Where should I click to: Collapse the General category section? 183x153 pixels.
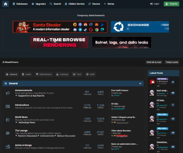coord(140,84)
